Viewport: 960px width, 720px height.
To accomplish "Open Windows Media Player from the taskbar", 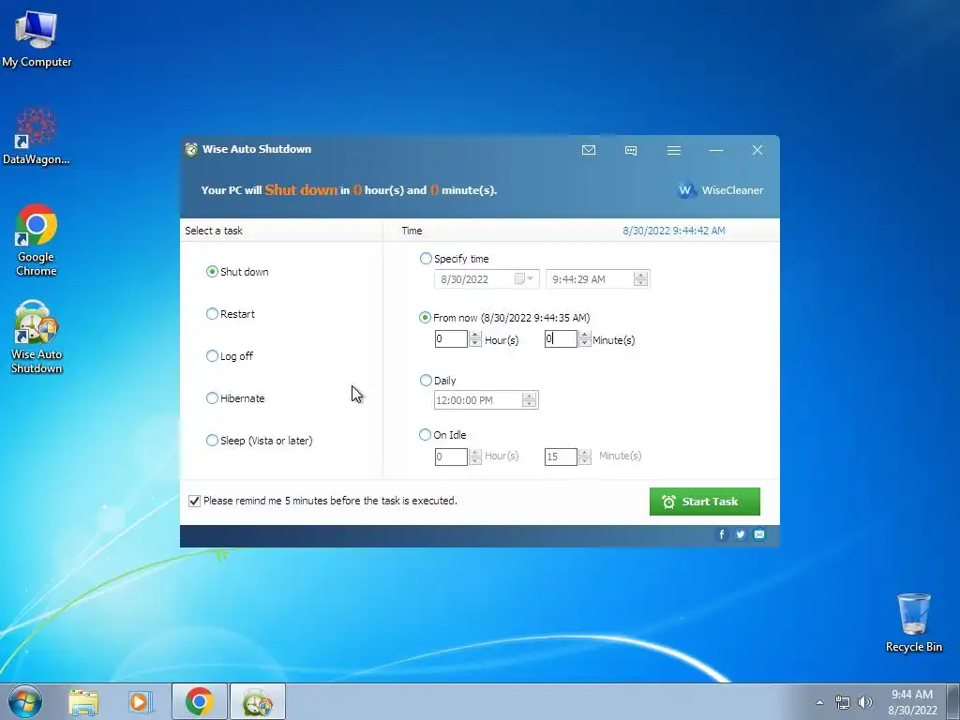I will (x=141, y=701).
